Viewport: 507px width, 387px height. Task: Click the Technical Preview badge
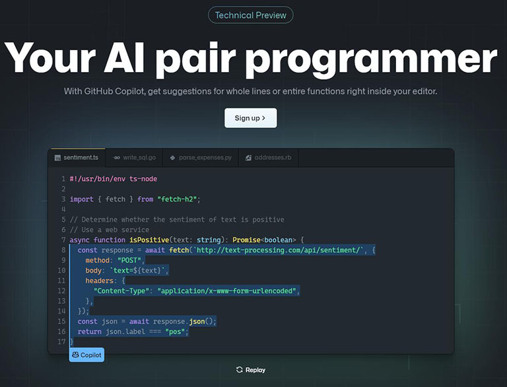point(251,15)
